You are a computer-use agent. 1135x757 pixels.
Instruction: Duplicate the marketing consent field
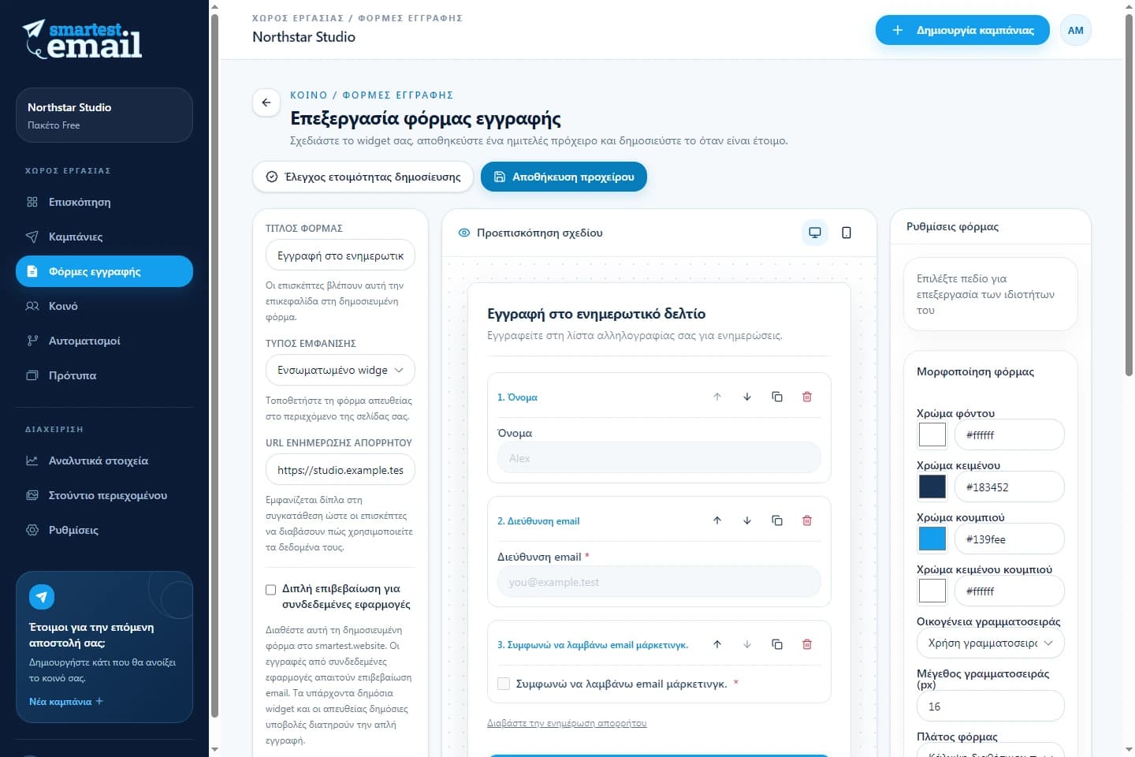pos(777,644)
